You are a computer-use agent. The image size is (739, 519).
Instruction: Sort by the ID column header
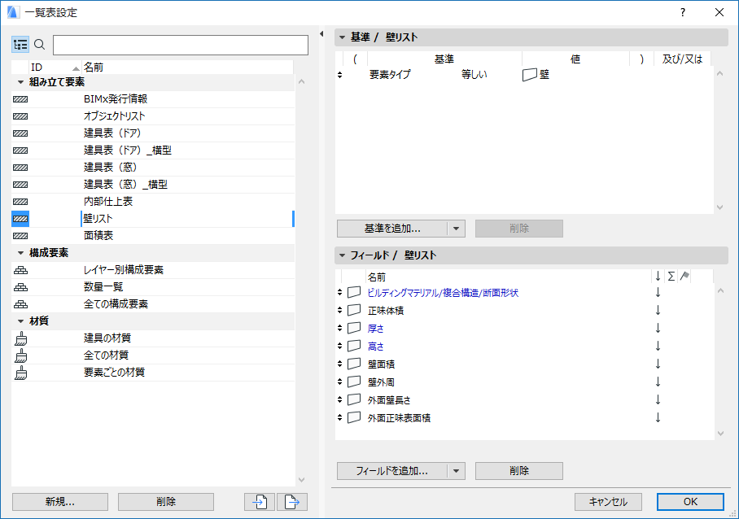pos(55,68)
